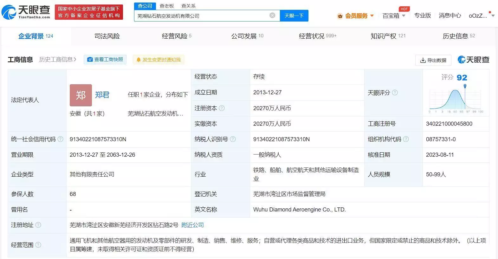Select the 公司发展 tab
This screenshot has width=498, height=259.
pos(247,36)
